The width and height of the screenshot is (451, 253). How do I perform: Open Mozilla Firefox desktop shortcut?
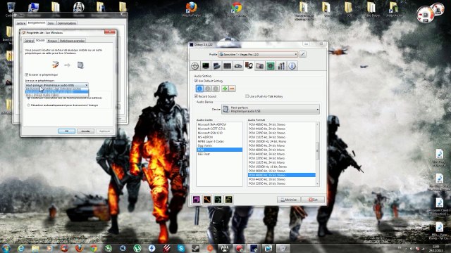pos(192,9)
